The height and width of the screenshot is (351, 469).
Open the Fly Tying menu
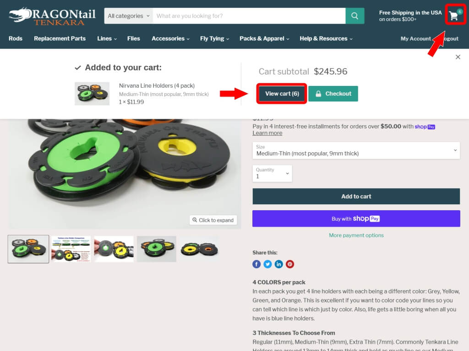214,38
